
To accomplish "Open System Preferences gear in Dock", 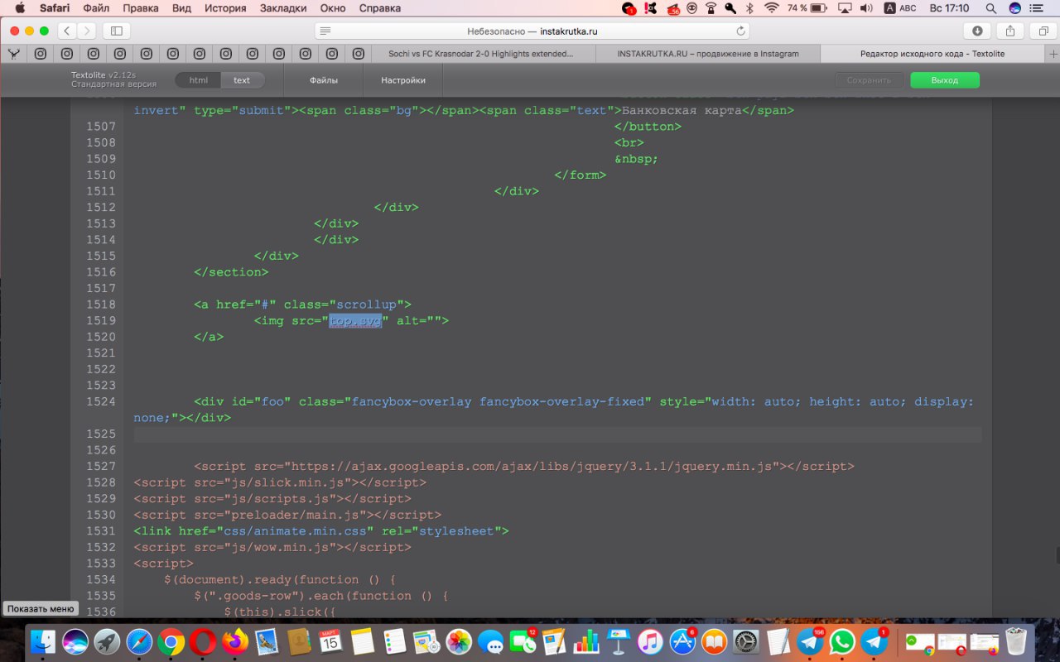I will (x=747, y=641).
